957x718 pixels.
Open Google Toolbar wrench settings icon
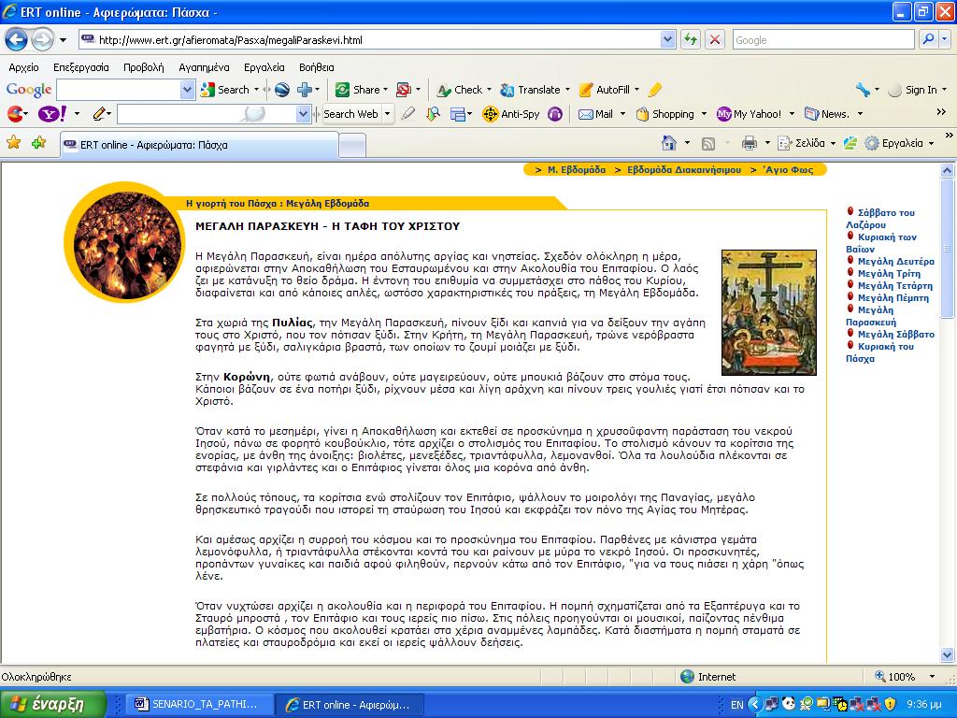pyautogui.click(x=863, y=90)
